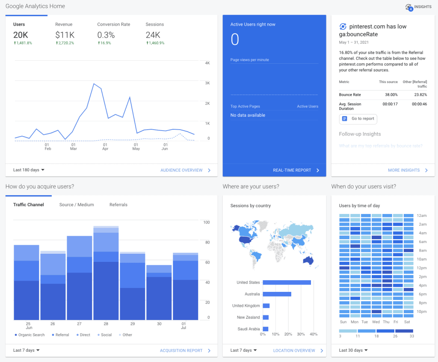Toggle Social in the chart legend

(104, 335)
